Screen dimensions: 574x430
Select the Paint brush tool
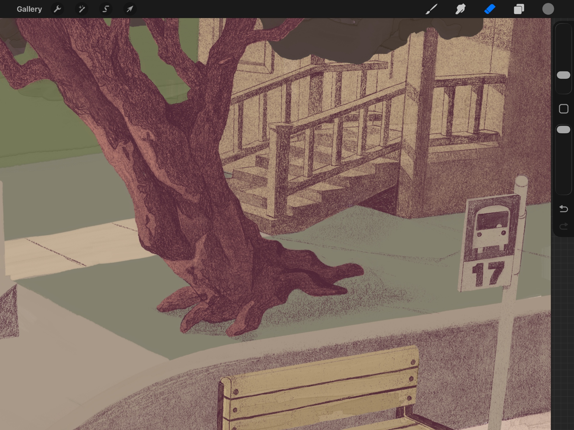point(431,9)
